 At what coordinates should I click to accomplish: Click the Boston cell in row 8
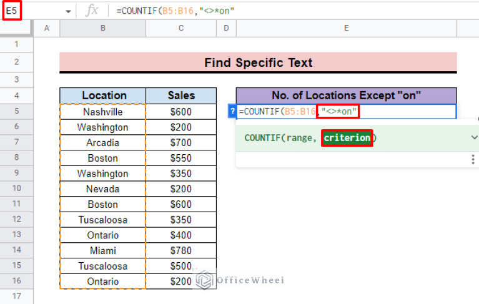[103, 158]
